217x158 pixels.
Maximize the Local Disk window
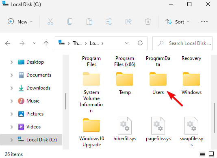pos(189,4)
